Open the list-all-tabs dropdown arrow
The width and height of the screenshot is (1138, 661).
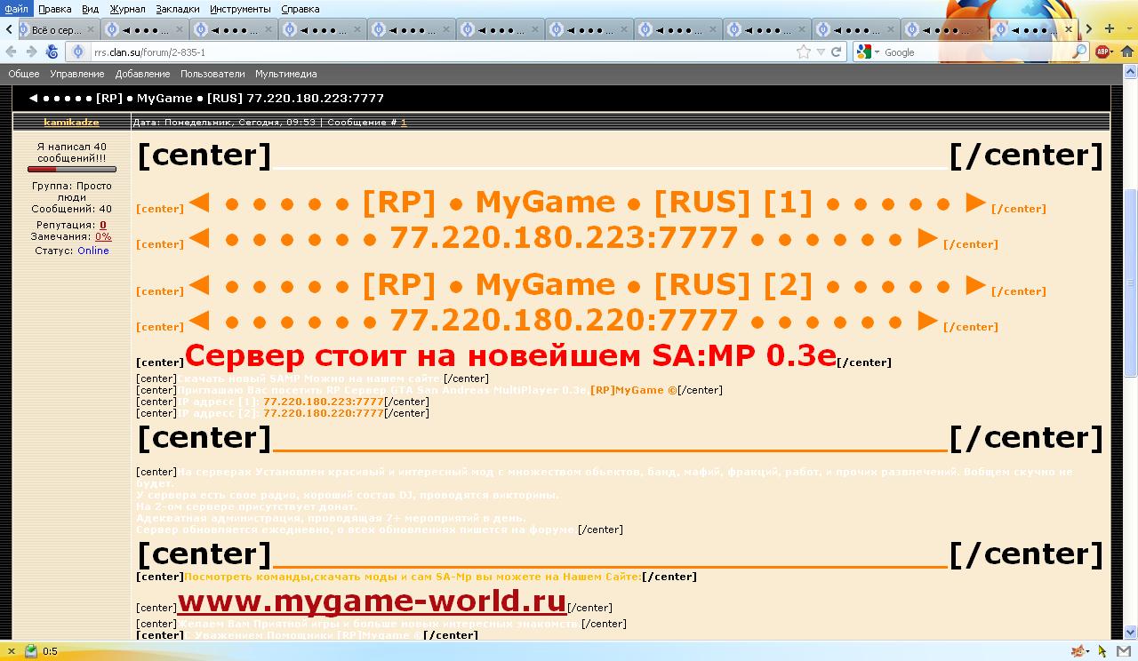pos(1128,29)
